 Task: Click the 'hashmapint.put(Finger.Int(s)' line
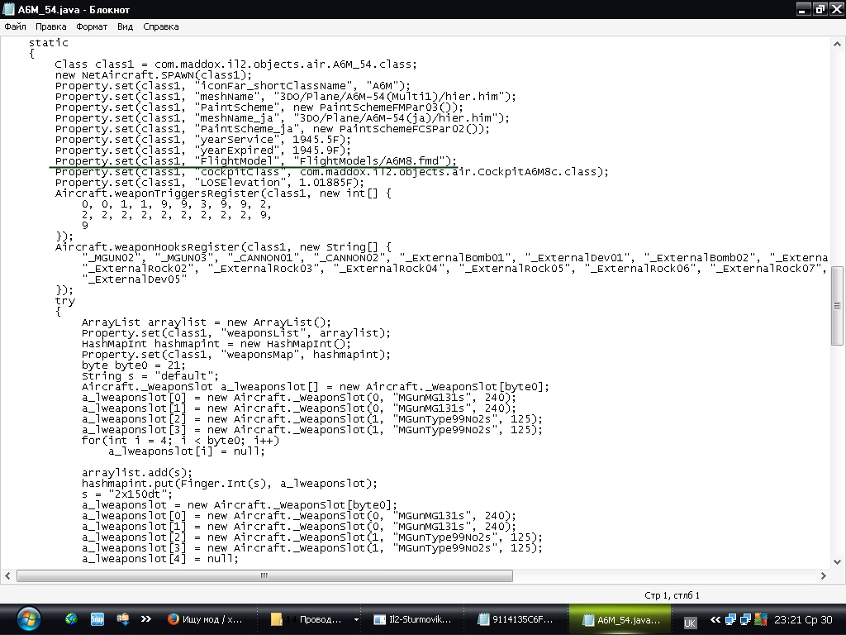point(230,483)
